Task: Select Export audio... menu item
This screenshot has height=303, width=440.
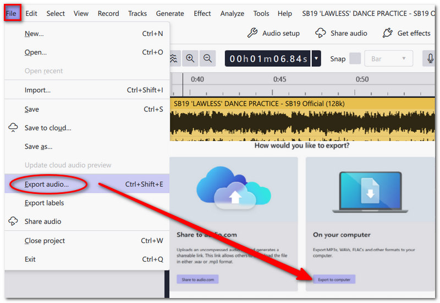Action: click(87, 184)
